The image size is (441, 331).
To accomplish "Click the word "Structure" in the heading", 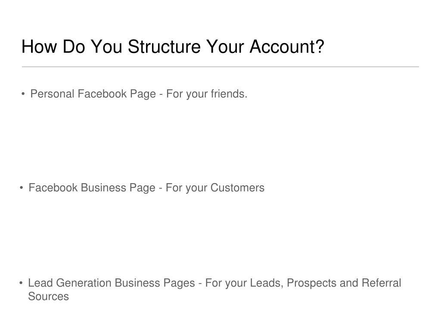I will (164, 47).
